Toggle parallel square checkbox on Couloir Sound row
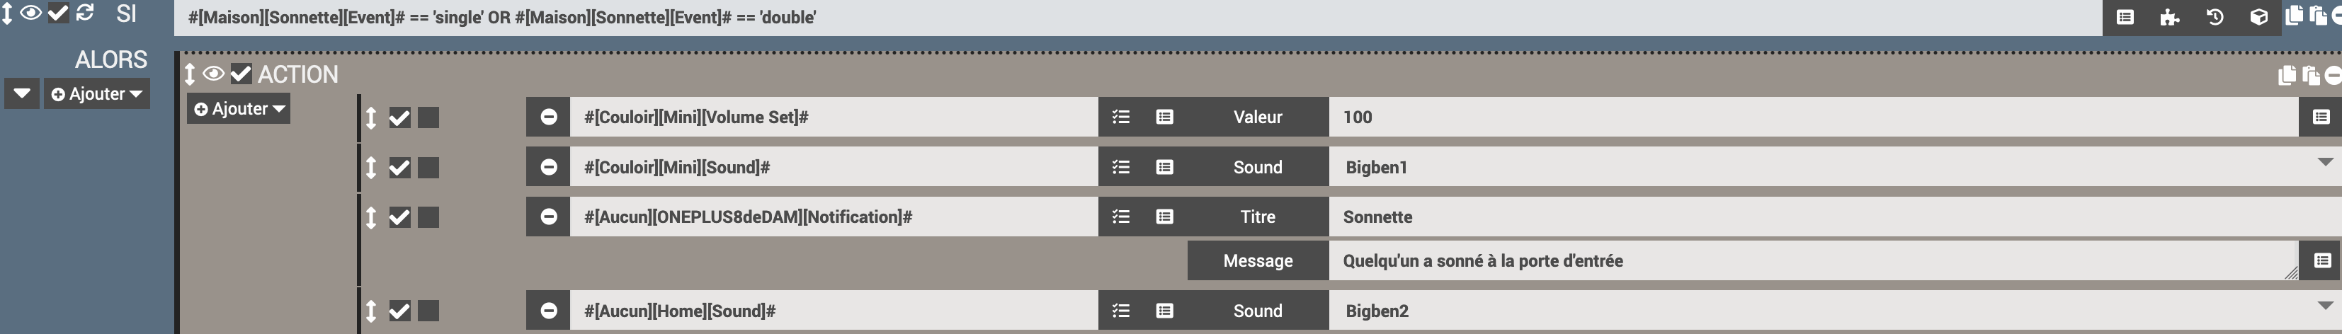This screenshot has width=2342, height=334. 428,168
